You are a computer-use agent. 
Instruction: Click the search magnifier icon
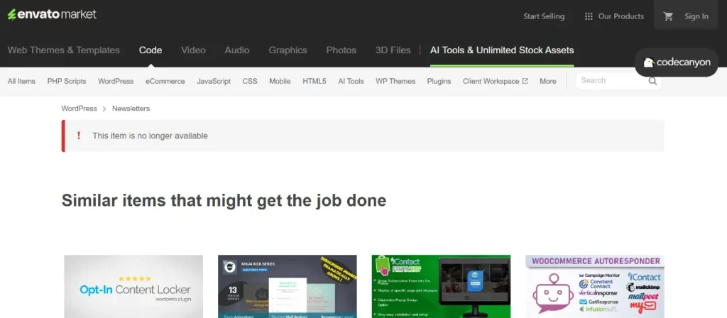point(652,81)
